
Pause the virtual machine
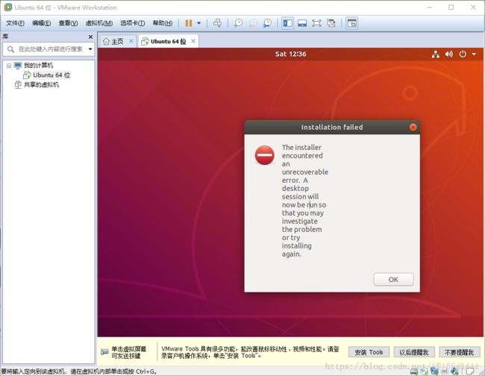188,23
